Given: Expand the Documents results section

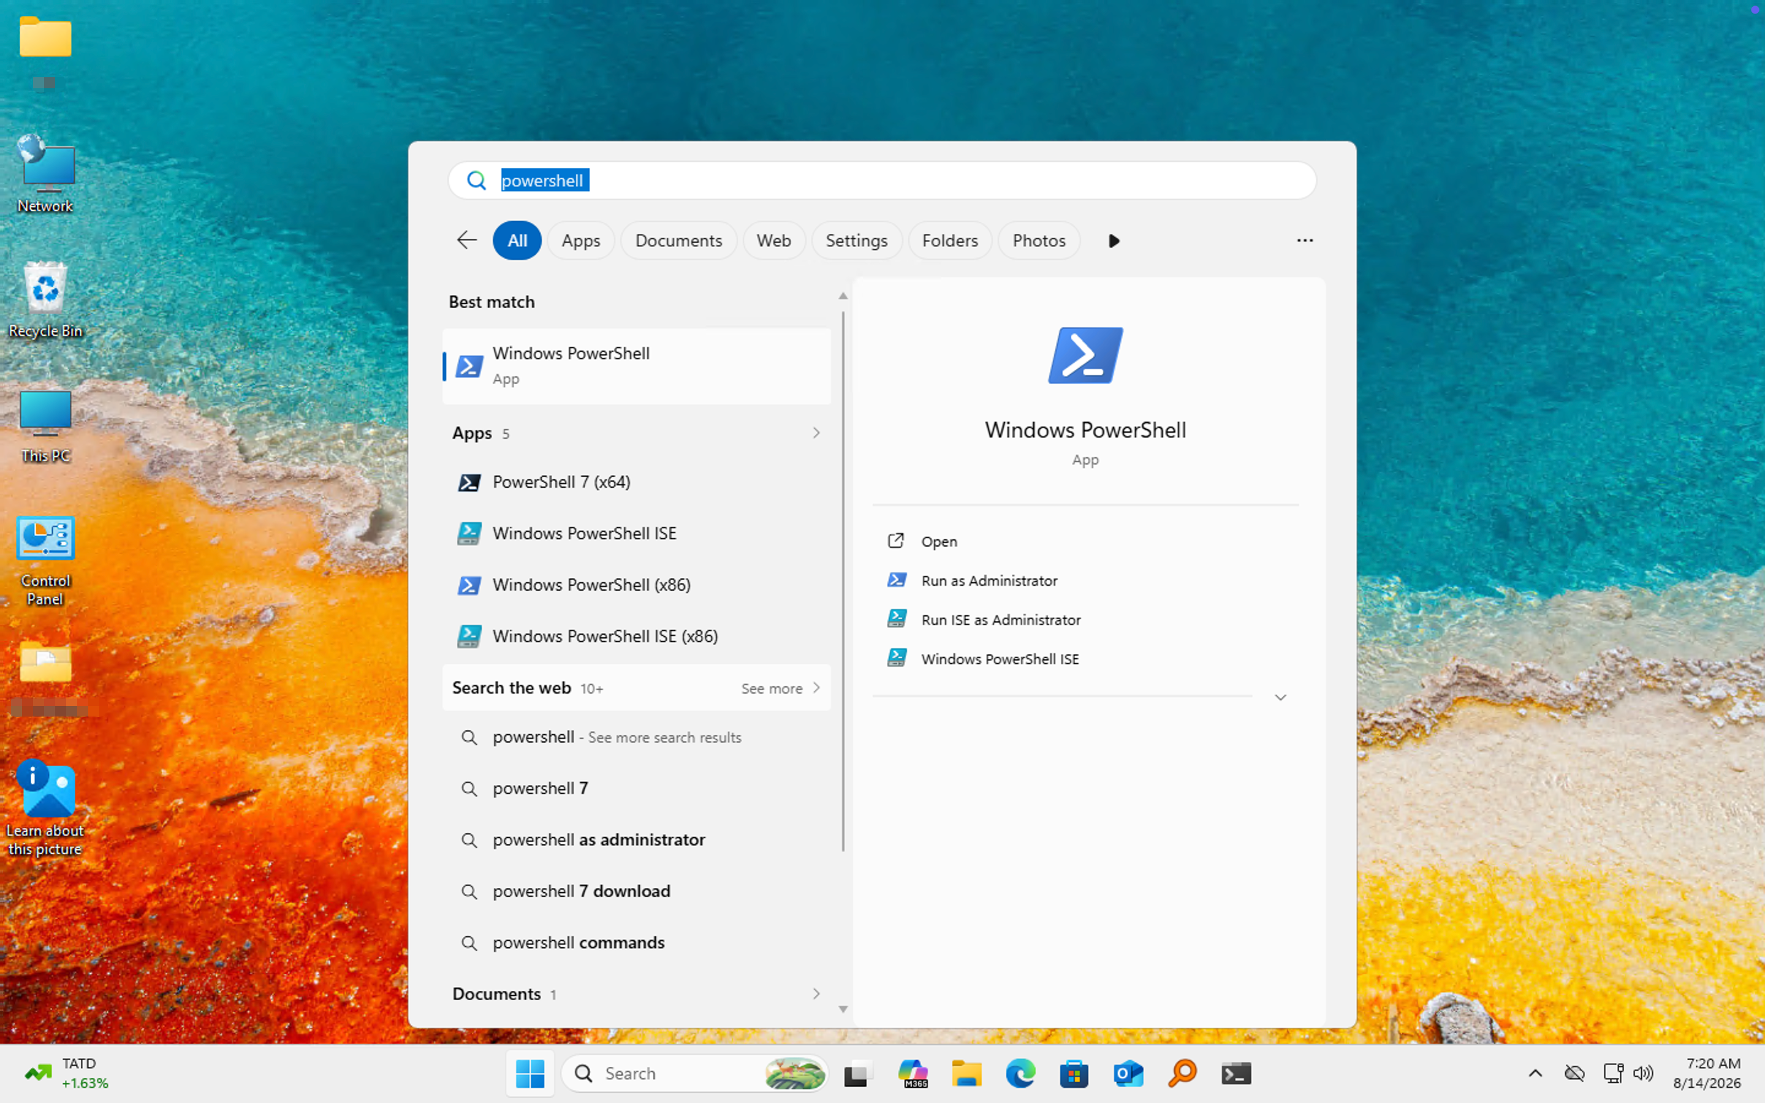Looking at the screenshot, I should point(636,993).
